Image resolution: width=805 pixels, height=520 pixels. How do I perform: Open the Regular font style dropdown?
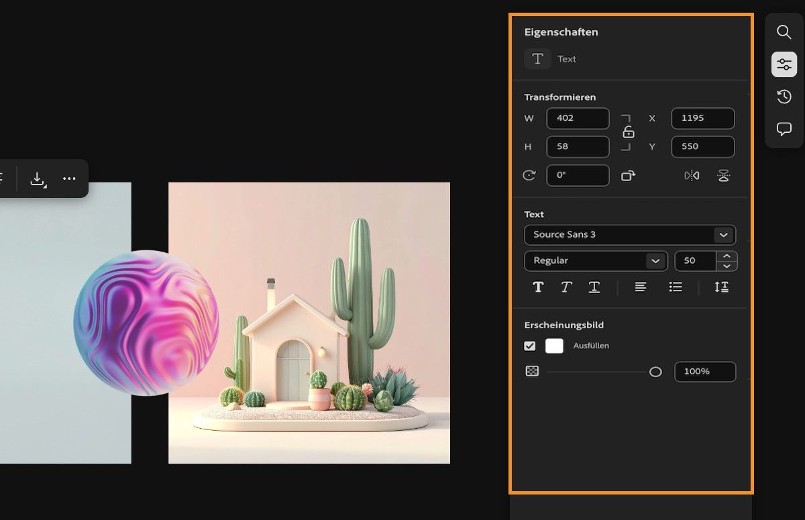(x=596, y=261)
